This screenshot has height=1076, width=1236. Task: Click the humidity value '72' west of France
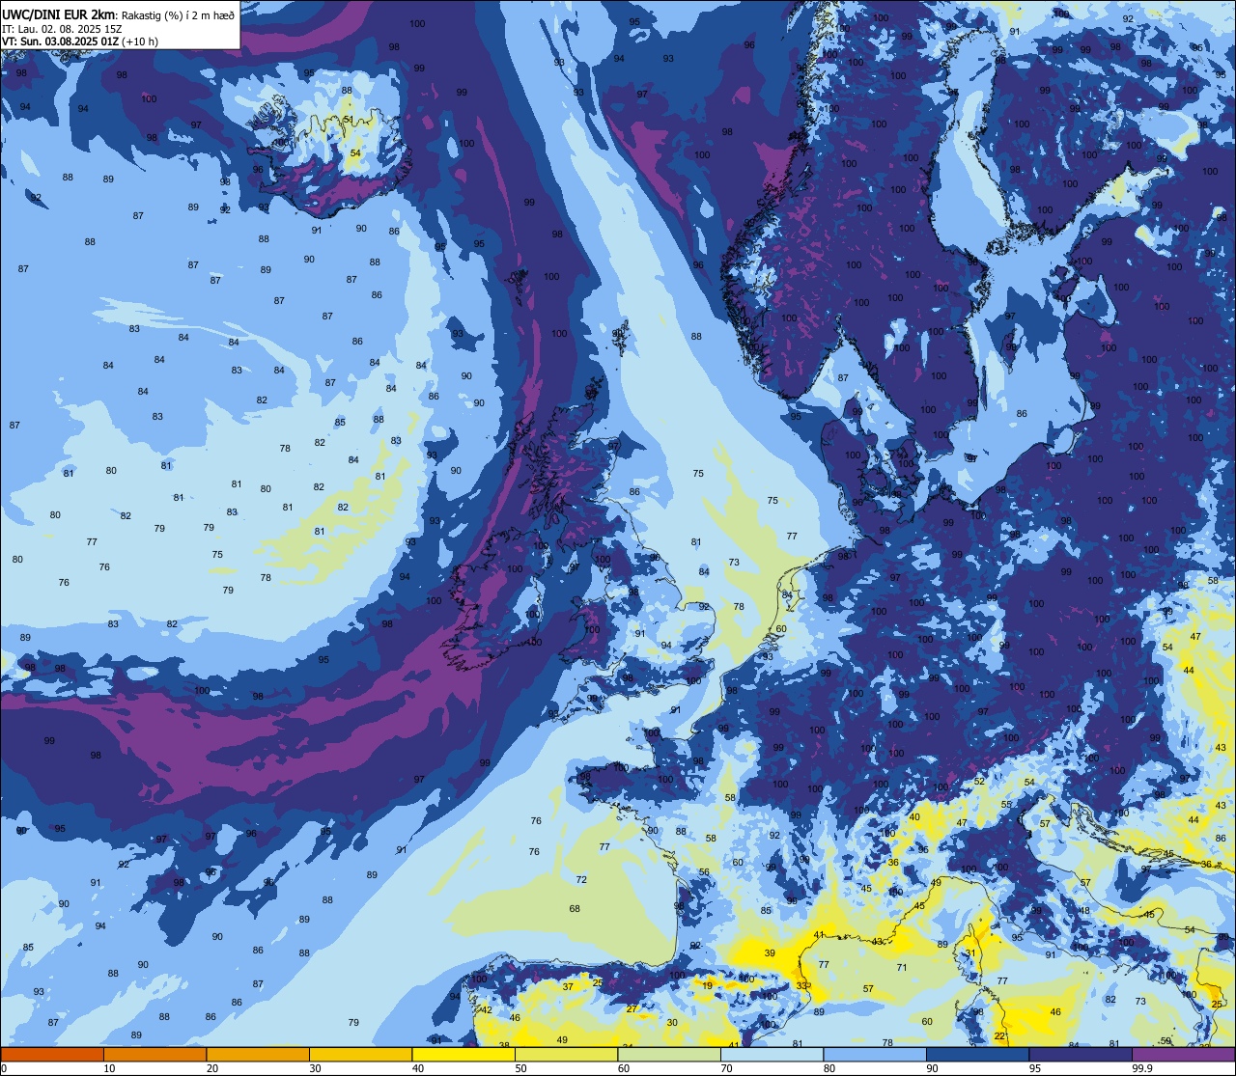click(581, 880)
